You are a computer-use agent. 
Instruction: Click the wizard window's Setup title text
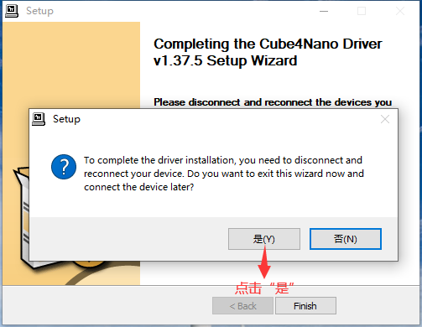(39, 11)
